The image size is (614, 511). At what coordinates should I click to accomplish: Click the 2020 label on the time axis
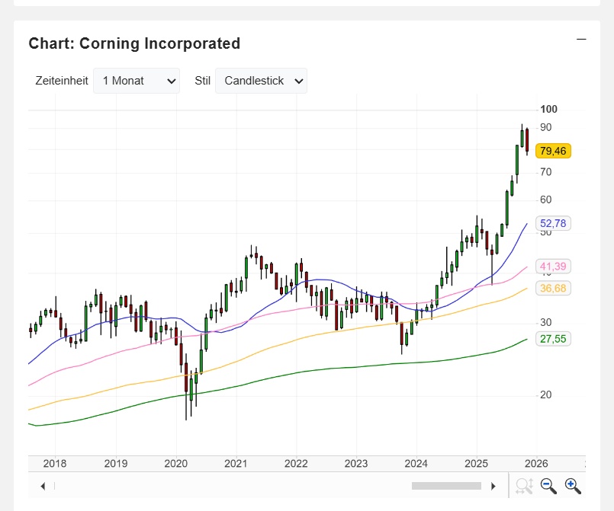(175, 463)
